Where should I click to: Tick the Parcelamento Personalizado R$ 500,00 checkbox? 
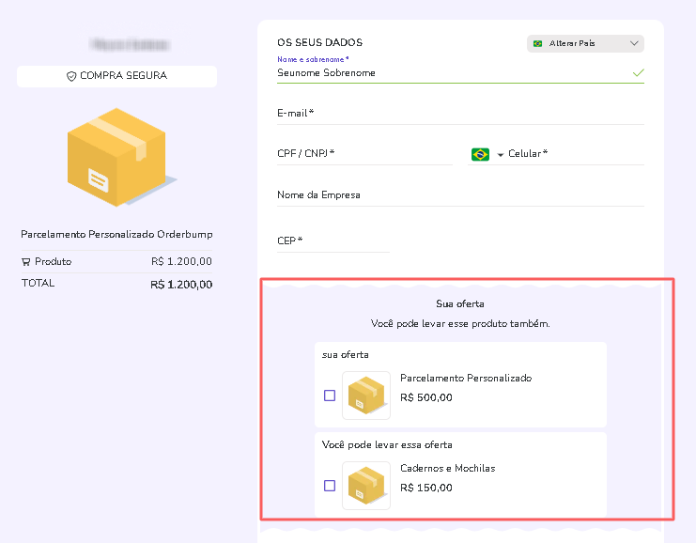(x=330, y=396)
